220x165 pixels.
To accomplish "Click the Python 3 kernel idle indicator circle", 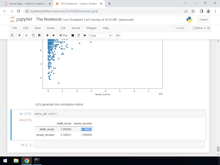I will click(x=209, y=28).
